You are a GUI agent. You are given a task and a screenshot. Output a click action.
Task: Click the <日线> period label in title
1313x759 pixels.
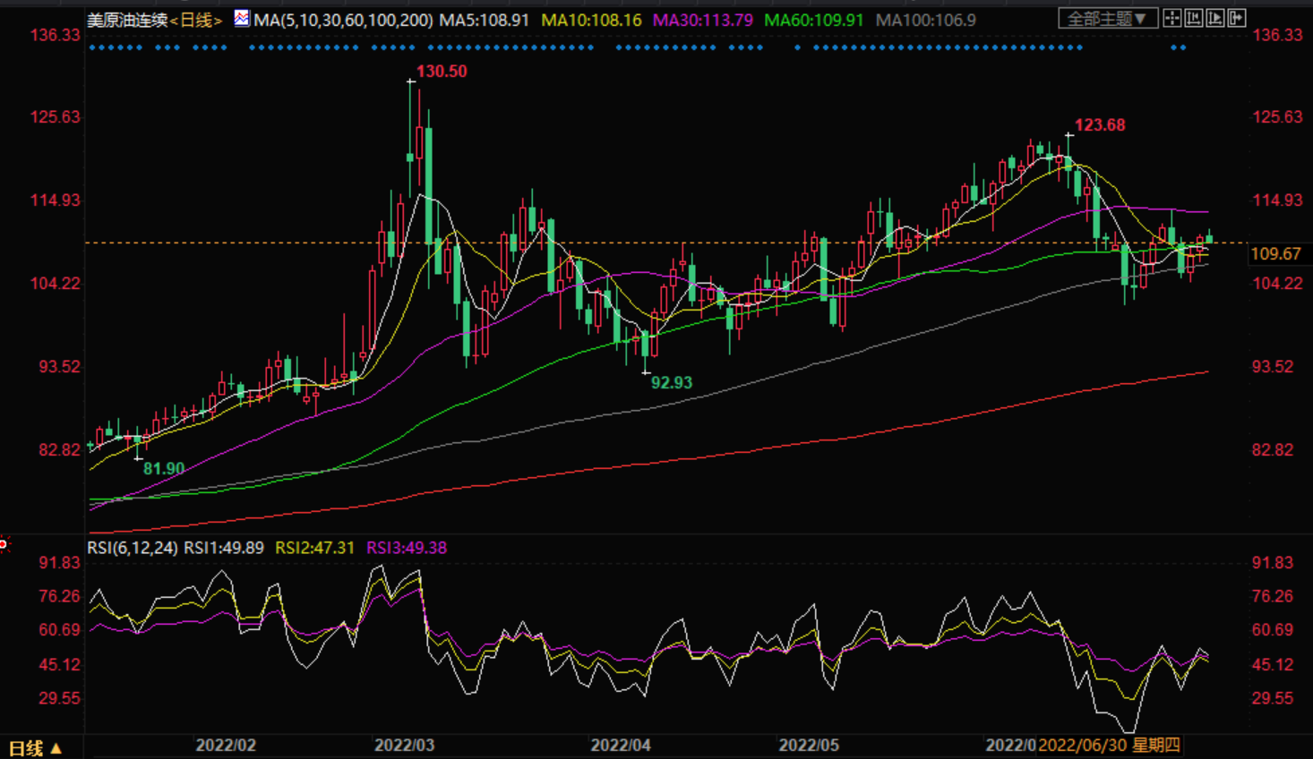pos(195,20)
